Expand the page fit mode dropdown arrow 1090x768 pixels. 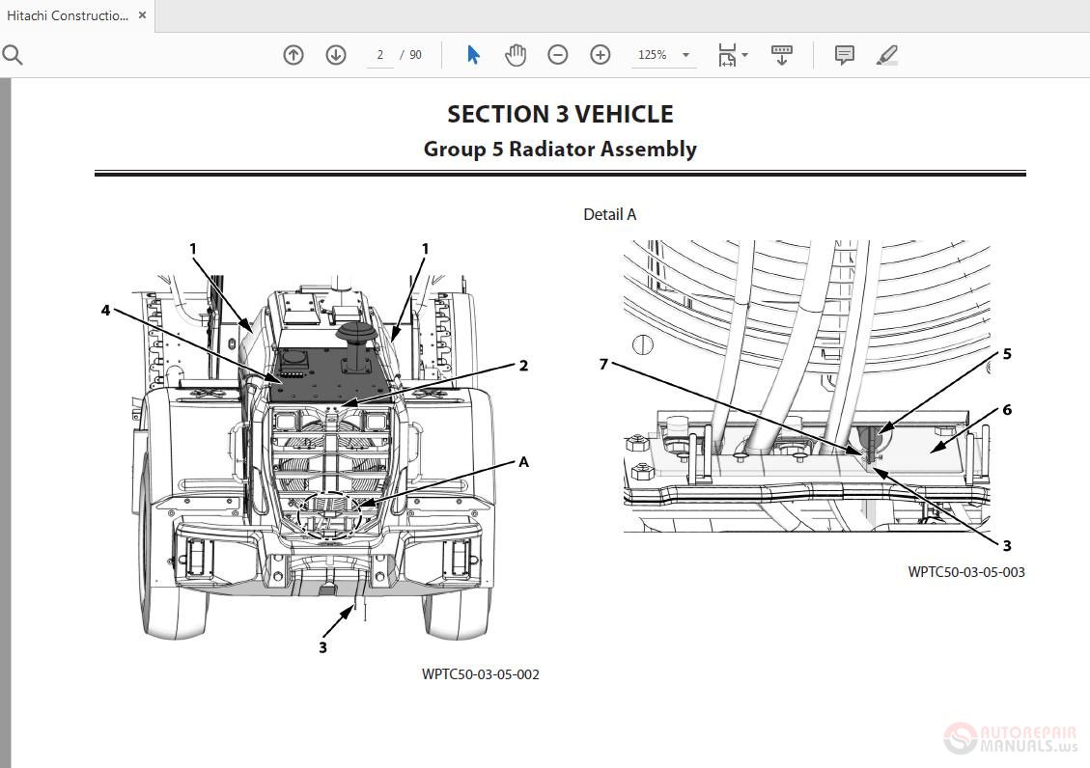pyautogui.click(x=743, y=55)
